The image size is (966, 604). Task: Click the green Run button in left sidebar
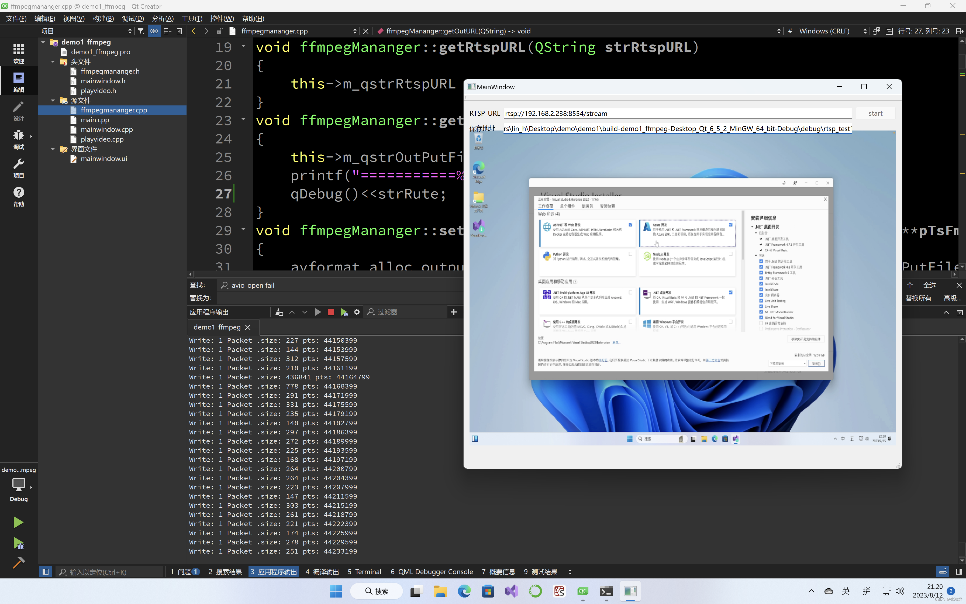pos(18,522)
